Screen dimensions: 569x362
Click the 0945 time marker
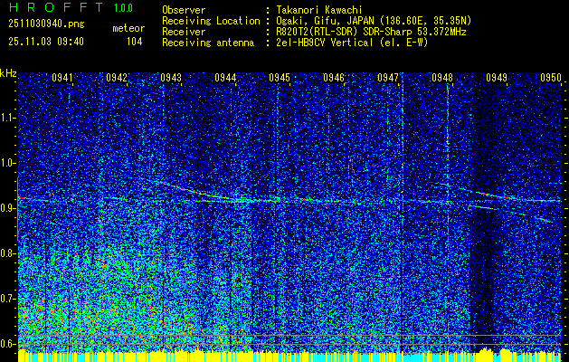pos(280,77)
